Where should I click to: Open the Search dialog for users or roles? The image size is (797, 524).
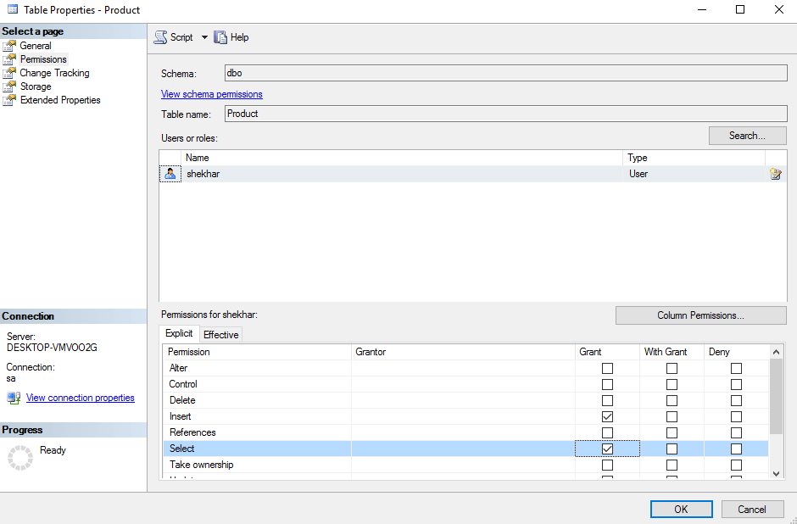pyautogui.click(x=747, y=135)
